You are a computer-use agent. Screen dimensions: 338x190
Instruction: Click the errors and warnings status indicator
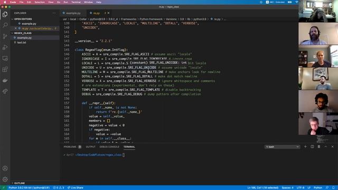[x=59, y=188]
